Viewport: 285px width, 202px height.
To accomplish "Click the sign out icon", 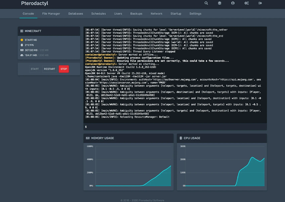I will click(x=260, y=3).
